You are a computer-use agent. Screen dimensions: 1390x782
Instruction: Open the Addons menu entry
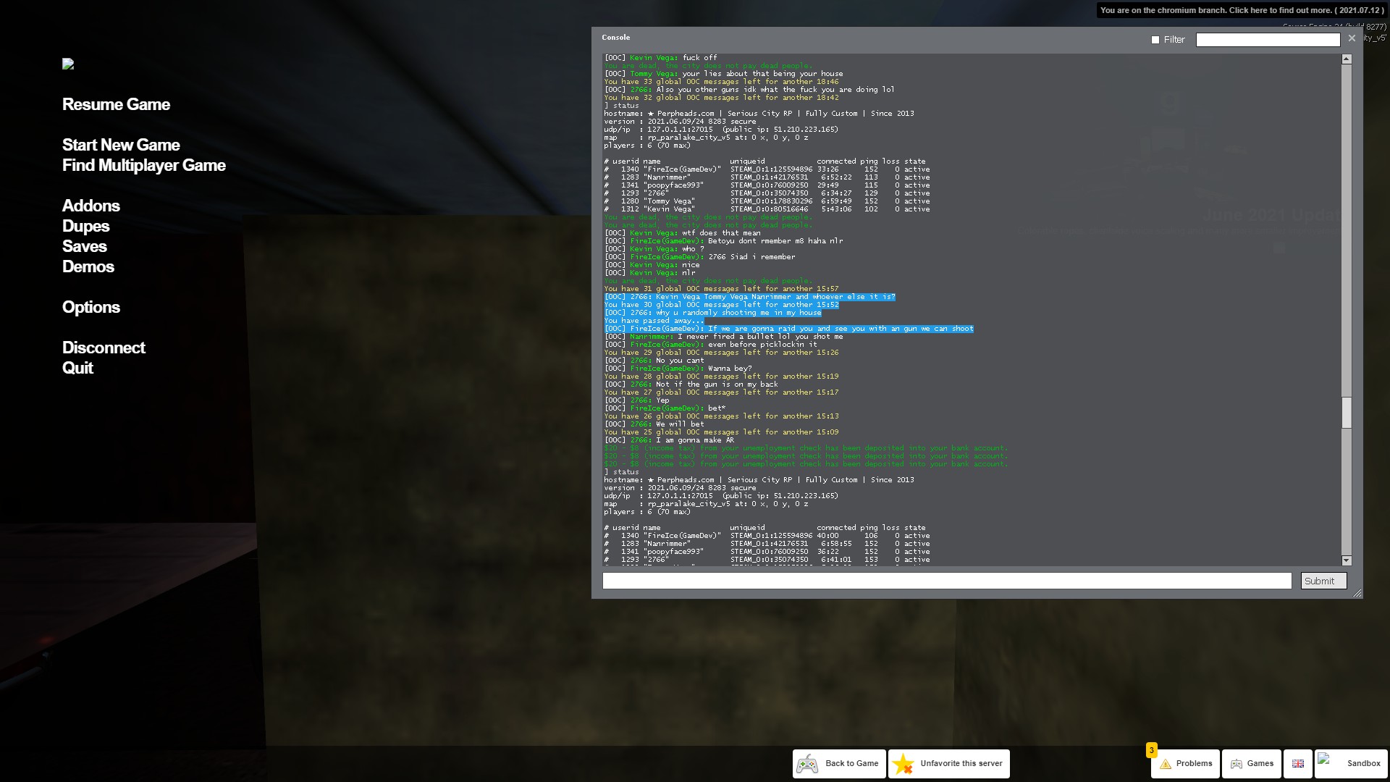pos(91,206)
